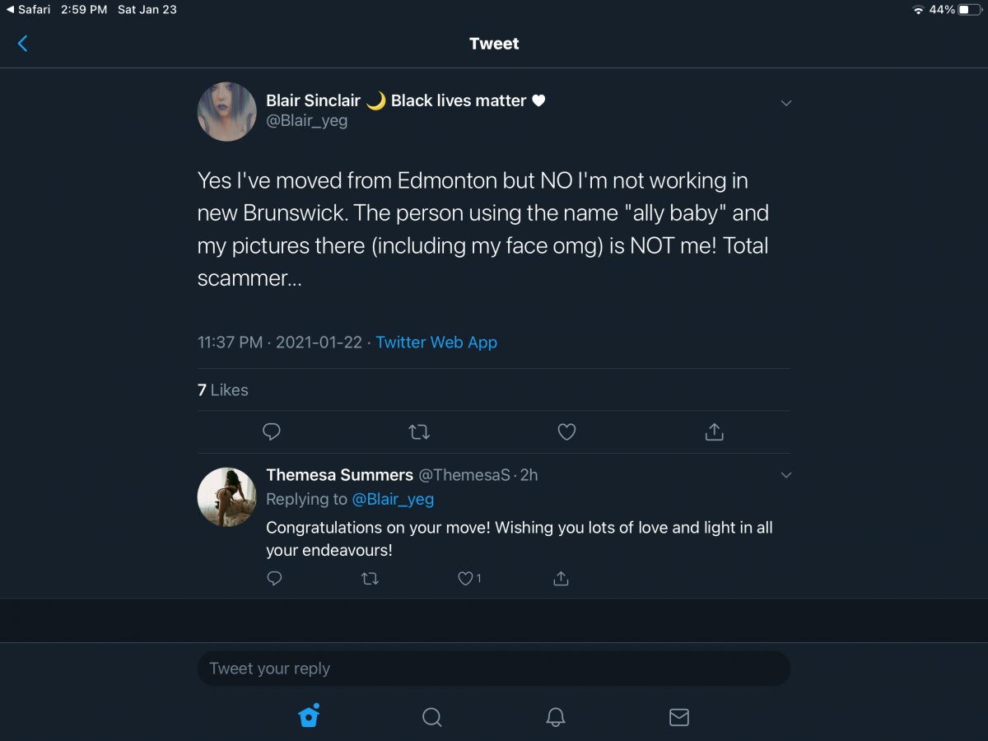This screenshot has width=988, height=741.
Task: Tap the back arrow to leave Tweet
Action: click(22, 44)
